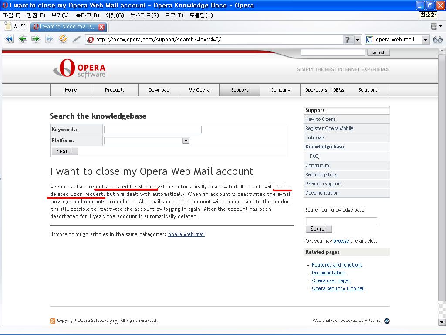Open Register Opera Mobile sidebar link
Image resolution: width=446 pixels, height=335 pixels.
coord(346,128)
